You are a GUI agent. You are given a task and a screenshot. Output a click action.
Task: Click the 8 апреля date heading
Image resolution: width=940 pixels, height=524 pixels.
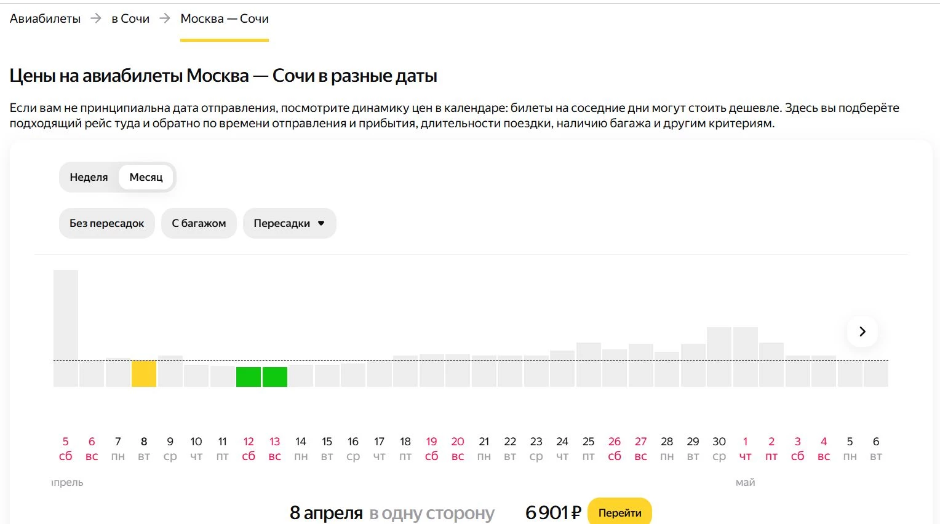click(326, 513)
